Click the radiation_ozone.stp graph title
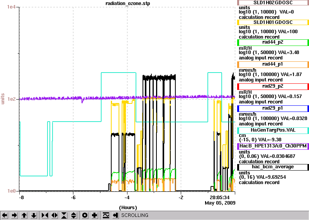This screenshot has height=220, width=309. [x=128, y=3]
